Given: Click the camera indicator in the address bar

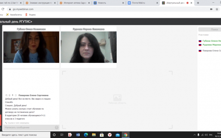Looking at the screenshot, I should pos(211,9).
